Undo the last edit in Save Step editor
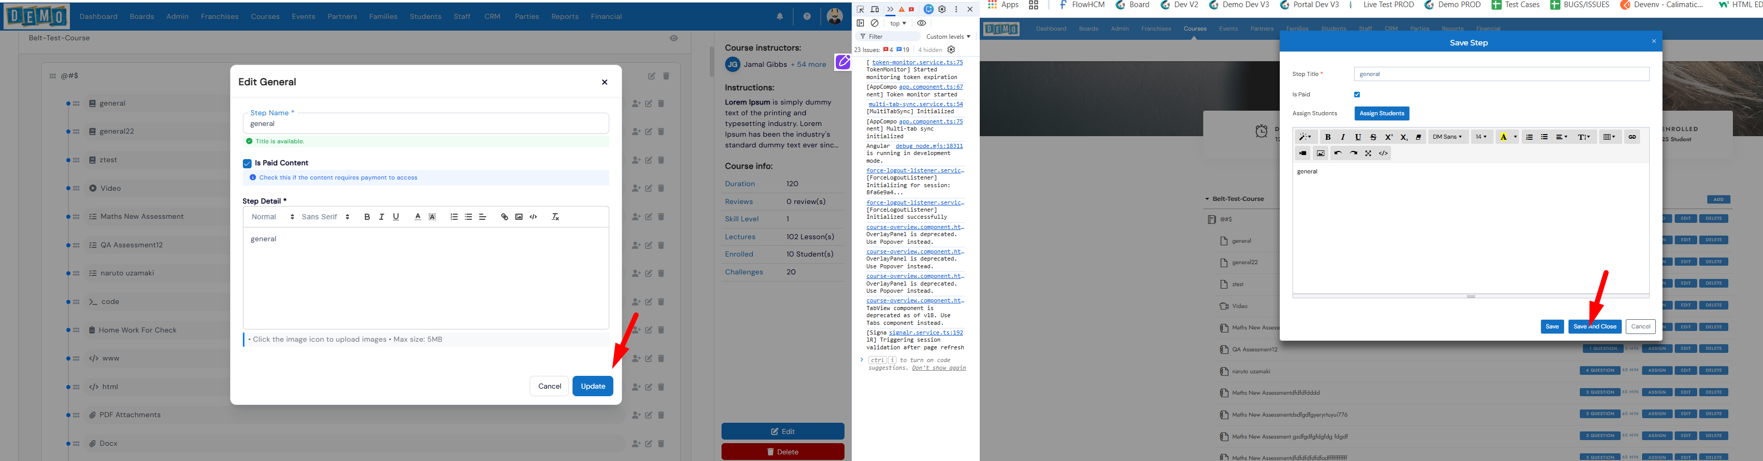 [x=1338, y=153]
